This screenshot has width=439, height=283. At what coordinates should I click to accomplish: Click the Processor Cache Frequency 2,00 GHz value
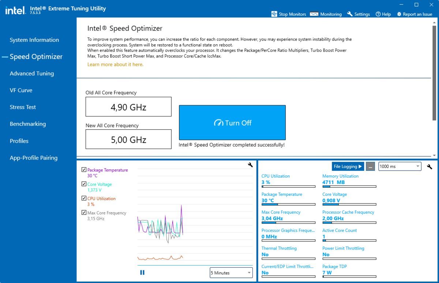click(333, 218)
